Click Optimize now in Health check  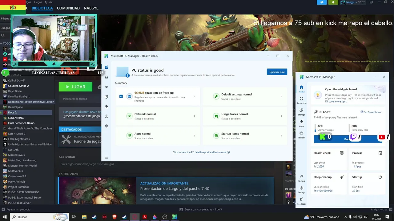(x=277, y=72)
